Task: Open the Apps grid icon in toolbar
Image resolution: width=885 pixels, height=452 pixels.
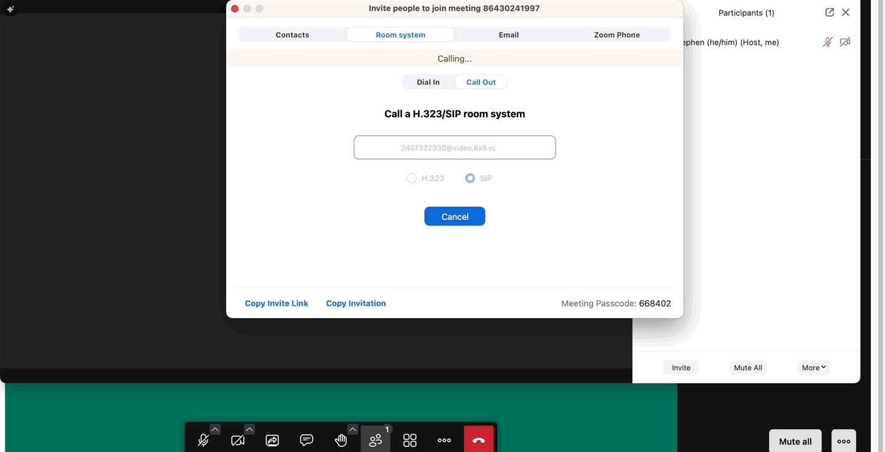Action: pyautogui.click(x=410, y=440)
